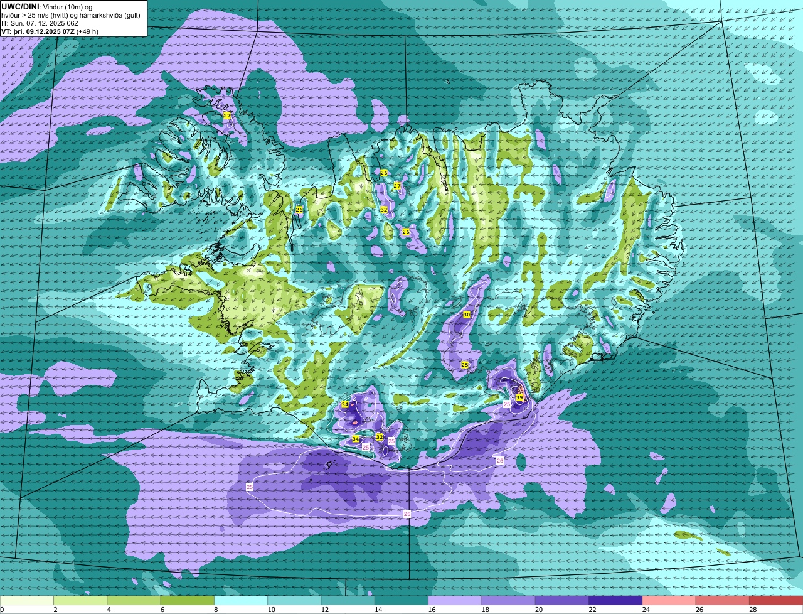Click the southernmost white '25' contour label over the ocean
This screenshot has width=803, height=614.
click(x=407, y=514)
